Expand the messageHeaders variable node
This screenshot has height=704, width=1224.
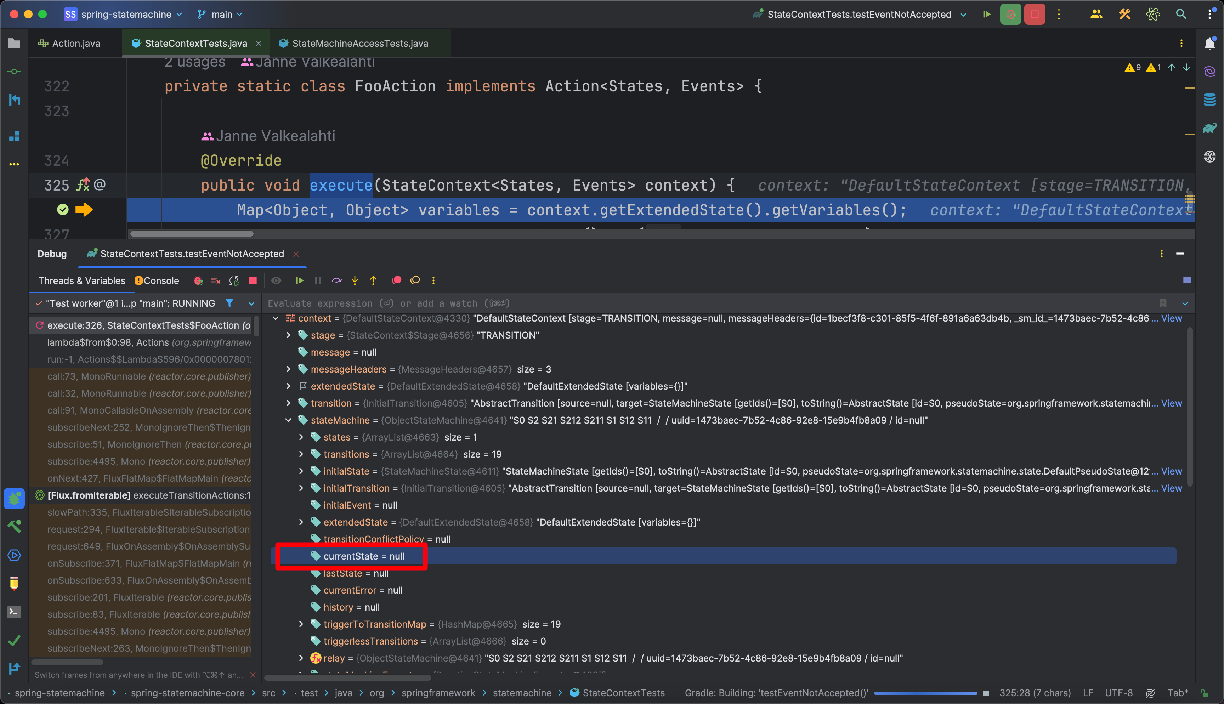point(288,369)
